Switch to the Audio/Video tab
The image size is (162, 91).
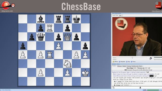pos(115,15)
